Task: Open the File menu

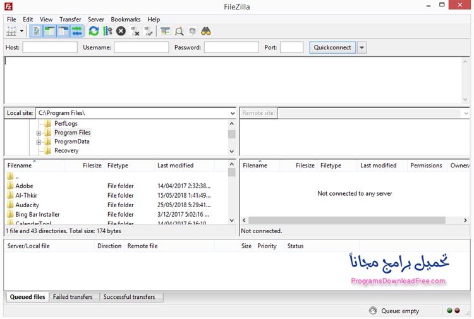Action: (11, 20)
